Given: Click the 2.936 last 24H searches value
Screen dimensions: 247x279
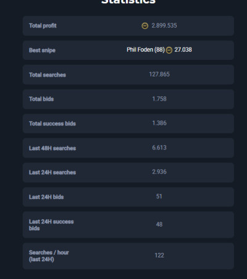Looking at the screenshot, I should point(159,172).
